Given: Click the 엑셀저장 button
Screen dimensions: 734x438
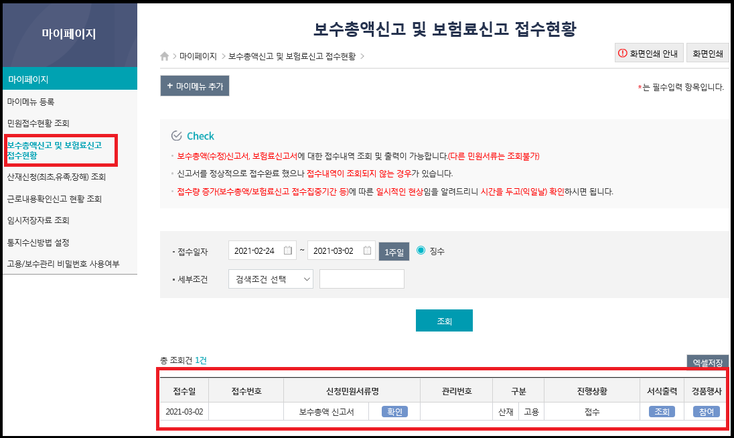Looking at the screenshot, I should [x=708, y=362].
